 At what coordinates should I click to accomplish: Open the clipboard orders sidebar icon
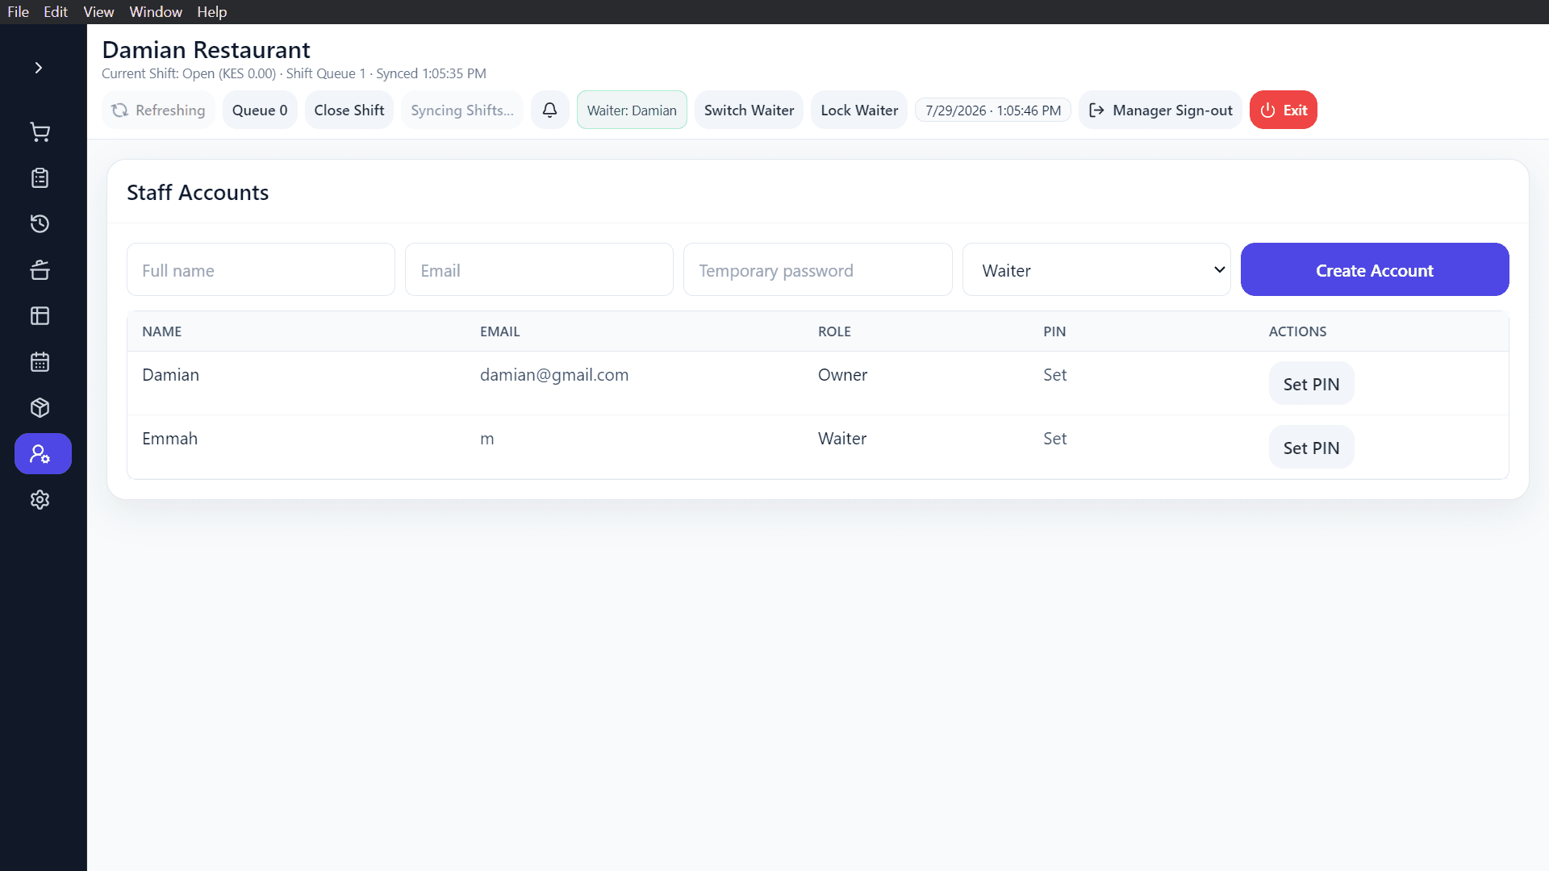[x=40, y=178]
